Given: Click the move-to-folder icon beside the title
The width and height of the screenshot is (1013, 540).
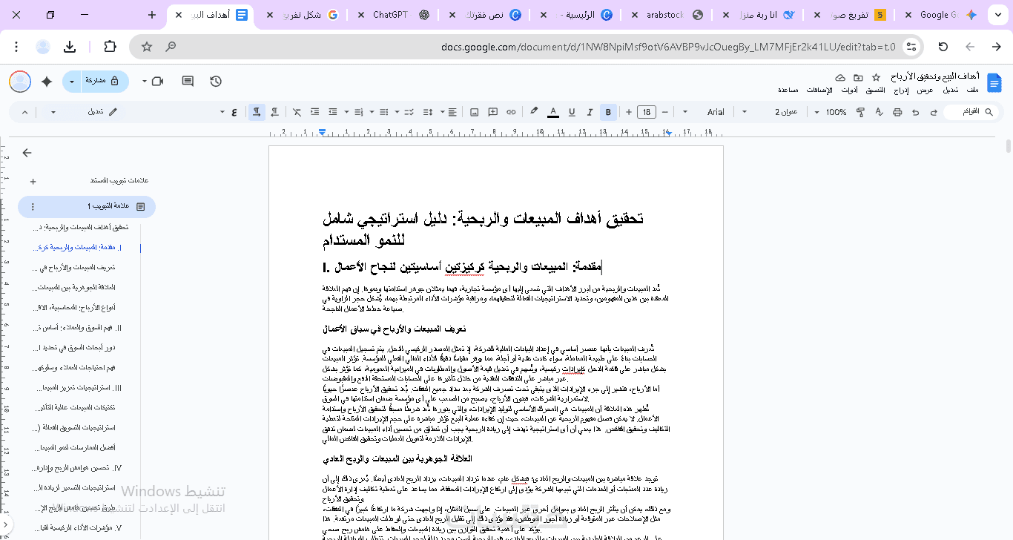Looking at the screenshot, I should [858, 77].
